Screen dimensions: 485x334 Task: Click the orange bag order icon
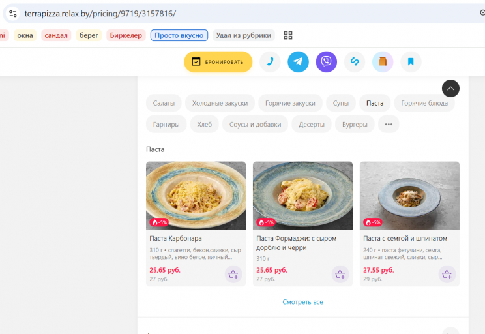coord(383,62)
